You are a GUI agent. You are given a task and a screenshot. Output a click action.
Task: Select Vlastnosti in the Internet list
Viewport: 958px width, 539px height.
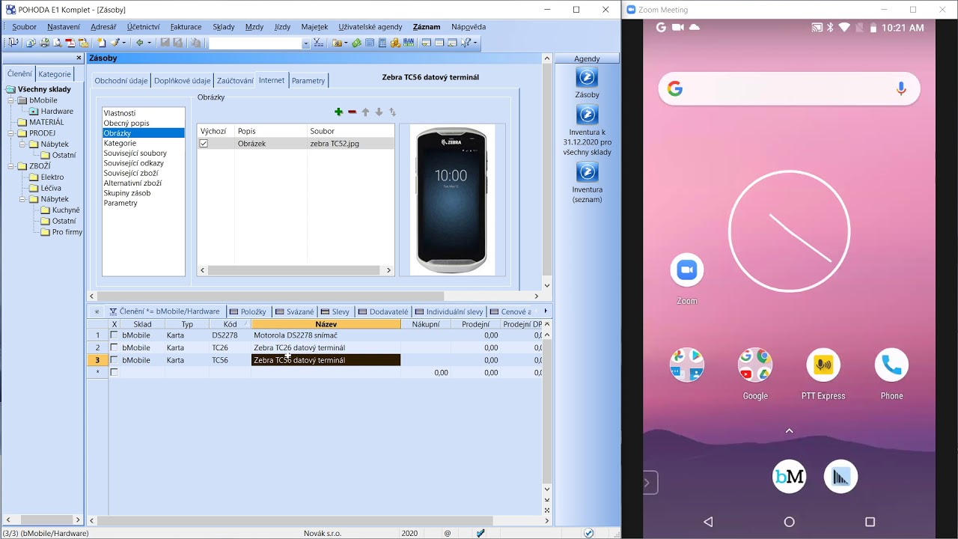click(x=120, y=113)
